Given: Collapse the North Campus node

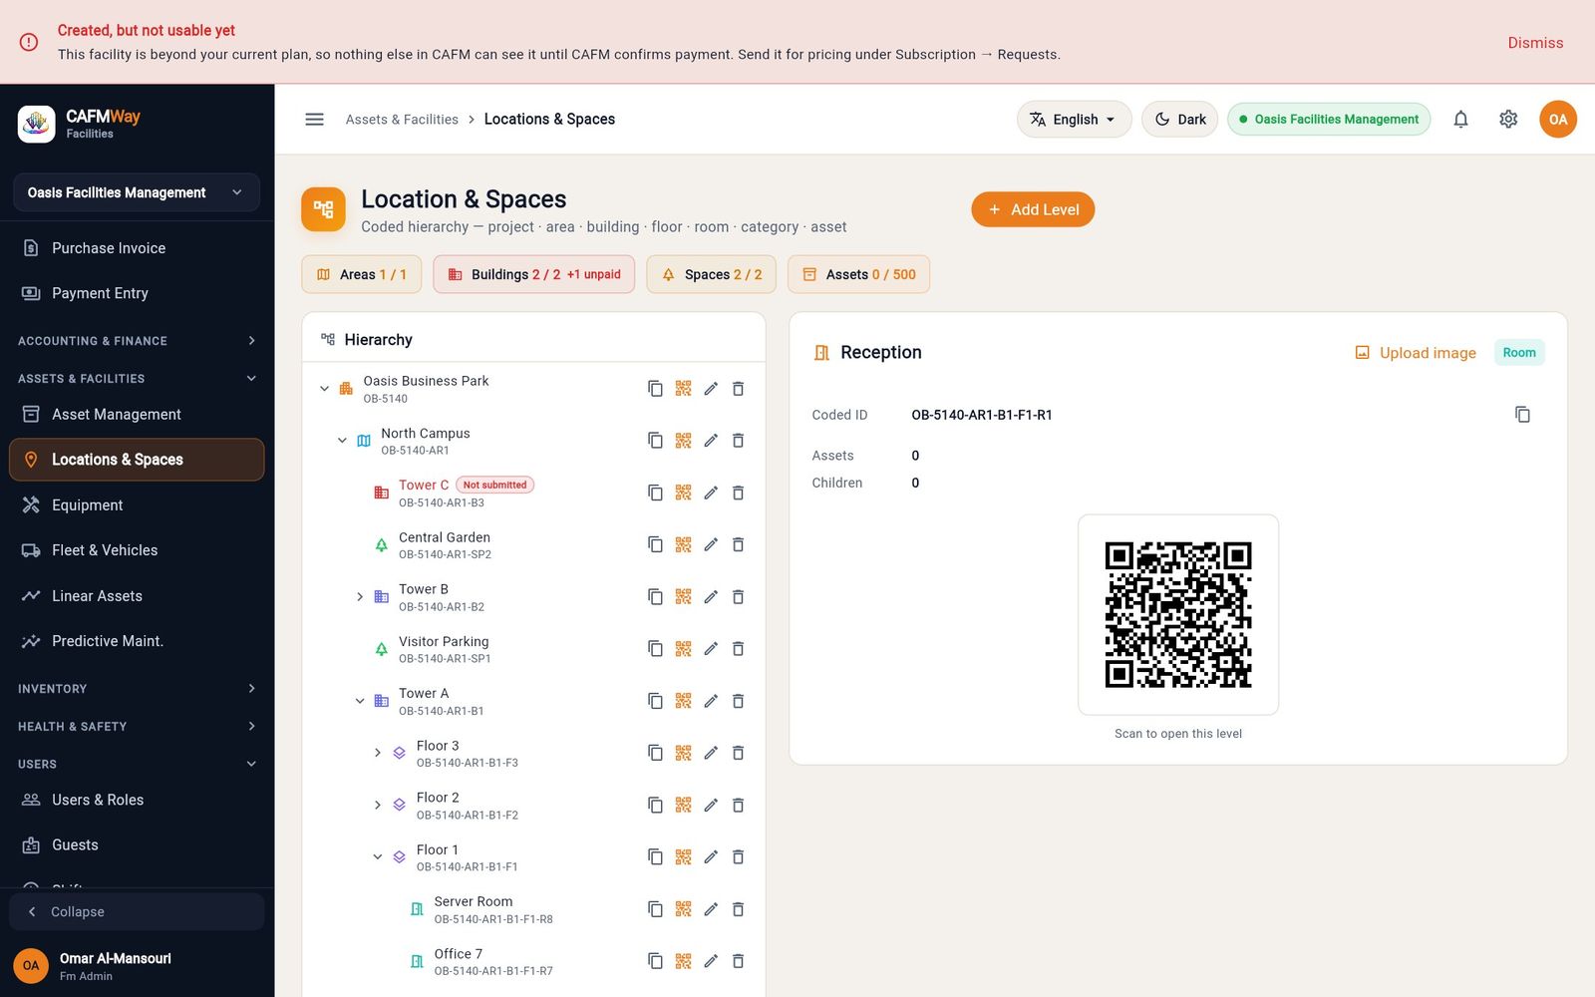Looking at the screenshot, I should tap(342, 441).
